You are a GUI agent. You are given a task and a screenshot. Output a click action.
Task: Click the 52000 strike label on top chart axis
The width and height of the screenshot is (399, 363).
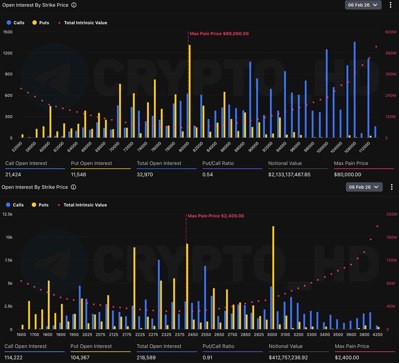(17, 147)
